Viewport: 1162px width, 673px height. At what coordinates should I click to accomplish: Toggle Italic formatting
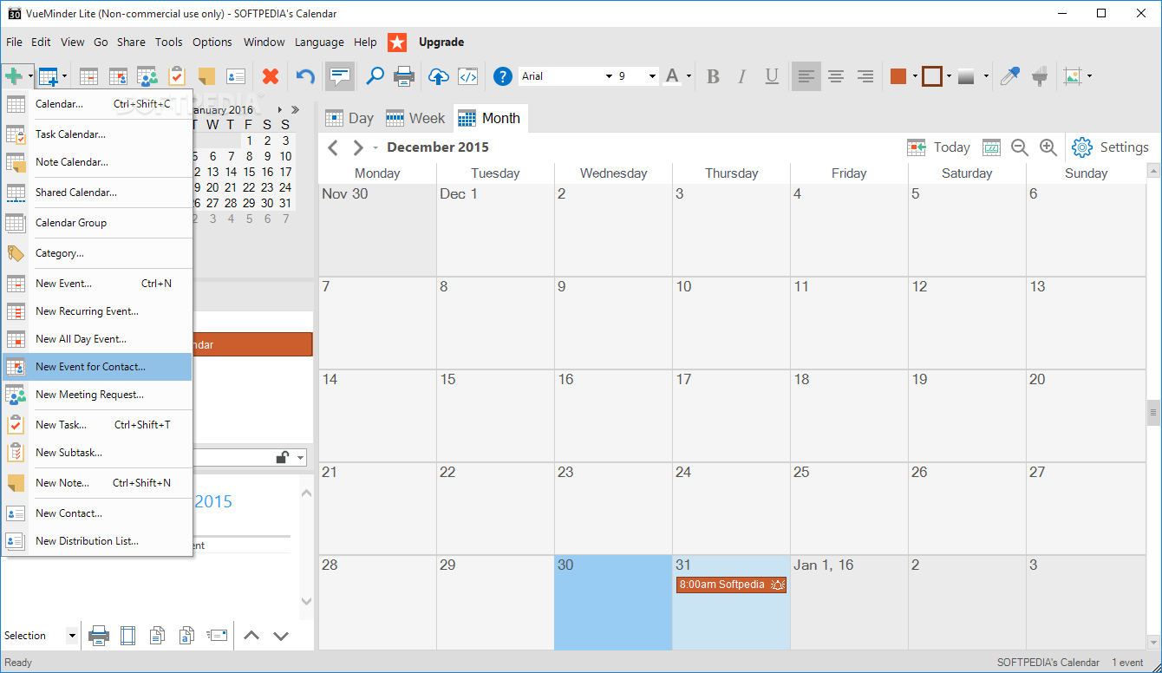coord(742,76)
